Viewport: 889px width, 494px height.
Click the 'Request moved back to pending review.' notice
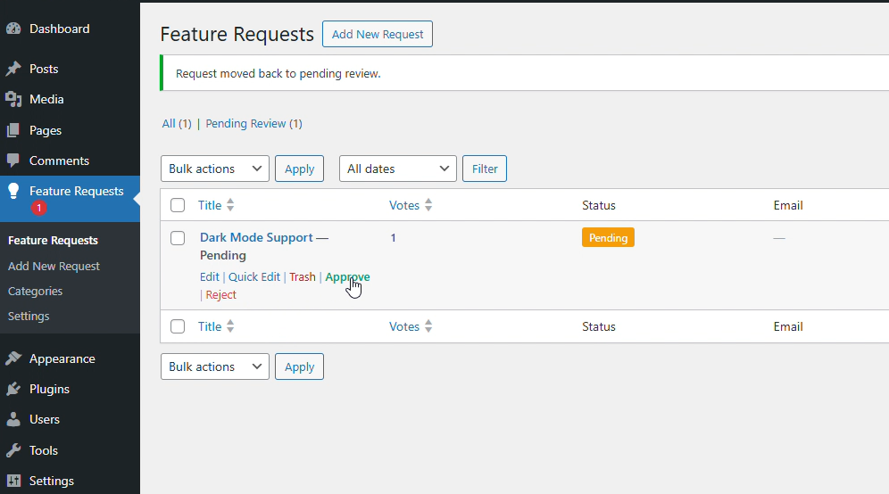point(278,74)
